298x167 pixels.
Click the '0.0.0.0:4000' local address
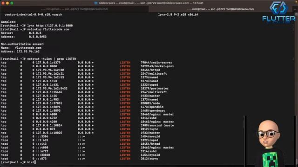tap(47, 114)
